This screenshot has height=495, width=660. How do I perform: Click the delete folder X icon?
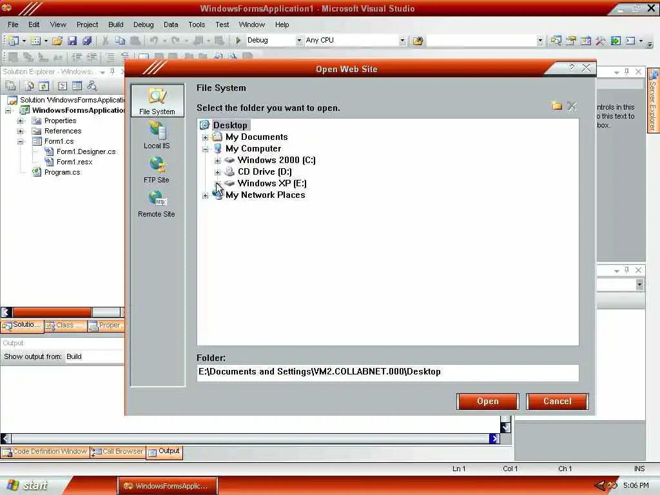(x=572, y=106)
